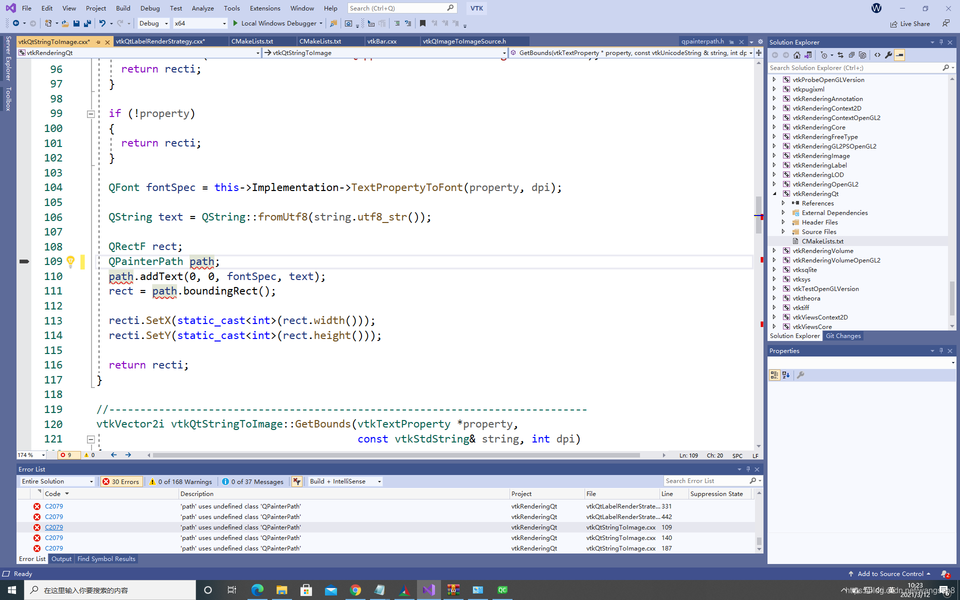
Task: Toggle auto-hide pin on Error List panel
Action: tap(748, 469)
